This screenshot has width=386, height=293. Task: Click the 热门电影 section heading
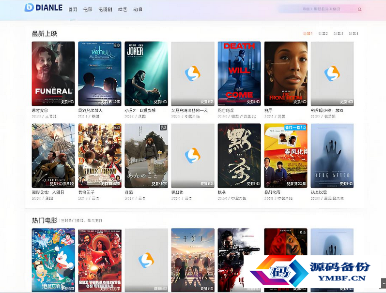click(x=45, y=220)
